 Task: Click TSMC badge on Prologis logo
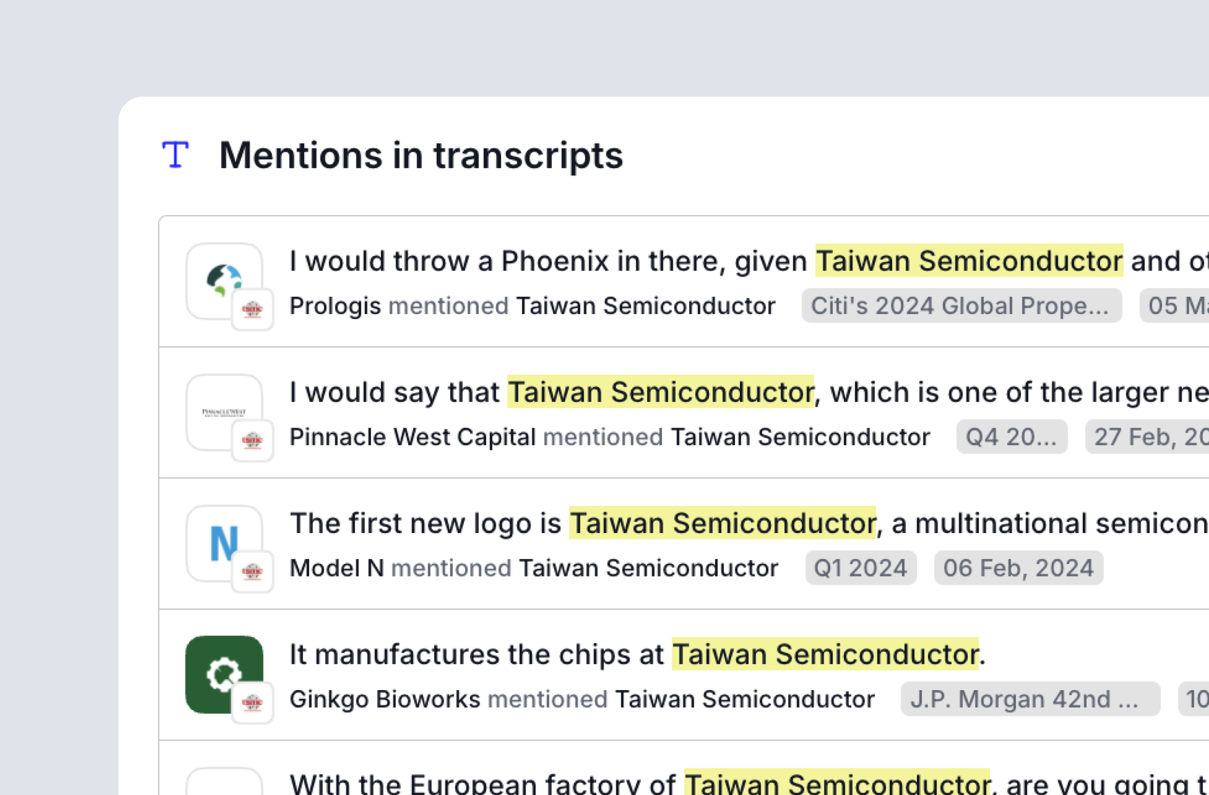[x=253, y=309]
